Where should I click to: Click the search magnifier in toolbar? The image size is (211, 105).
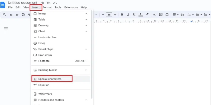(x=4, y=15)
